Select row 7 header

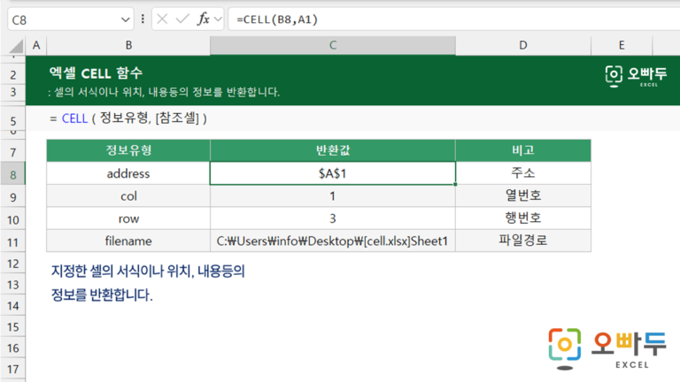[x=13, y=152]
